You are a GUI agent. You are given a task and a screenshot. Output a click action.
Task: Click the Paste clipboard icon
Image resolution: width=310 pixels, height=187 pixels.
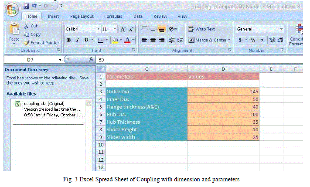(x=14, y=31)
